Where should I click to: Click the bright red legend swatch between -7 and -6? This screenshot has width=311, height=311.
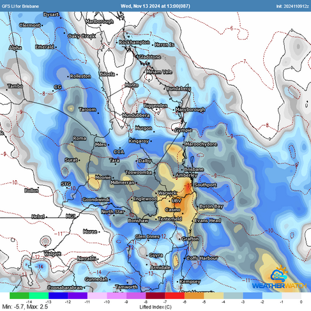(175, 296)
